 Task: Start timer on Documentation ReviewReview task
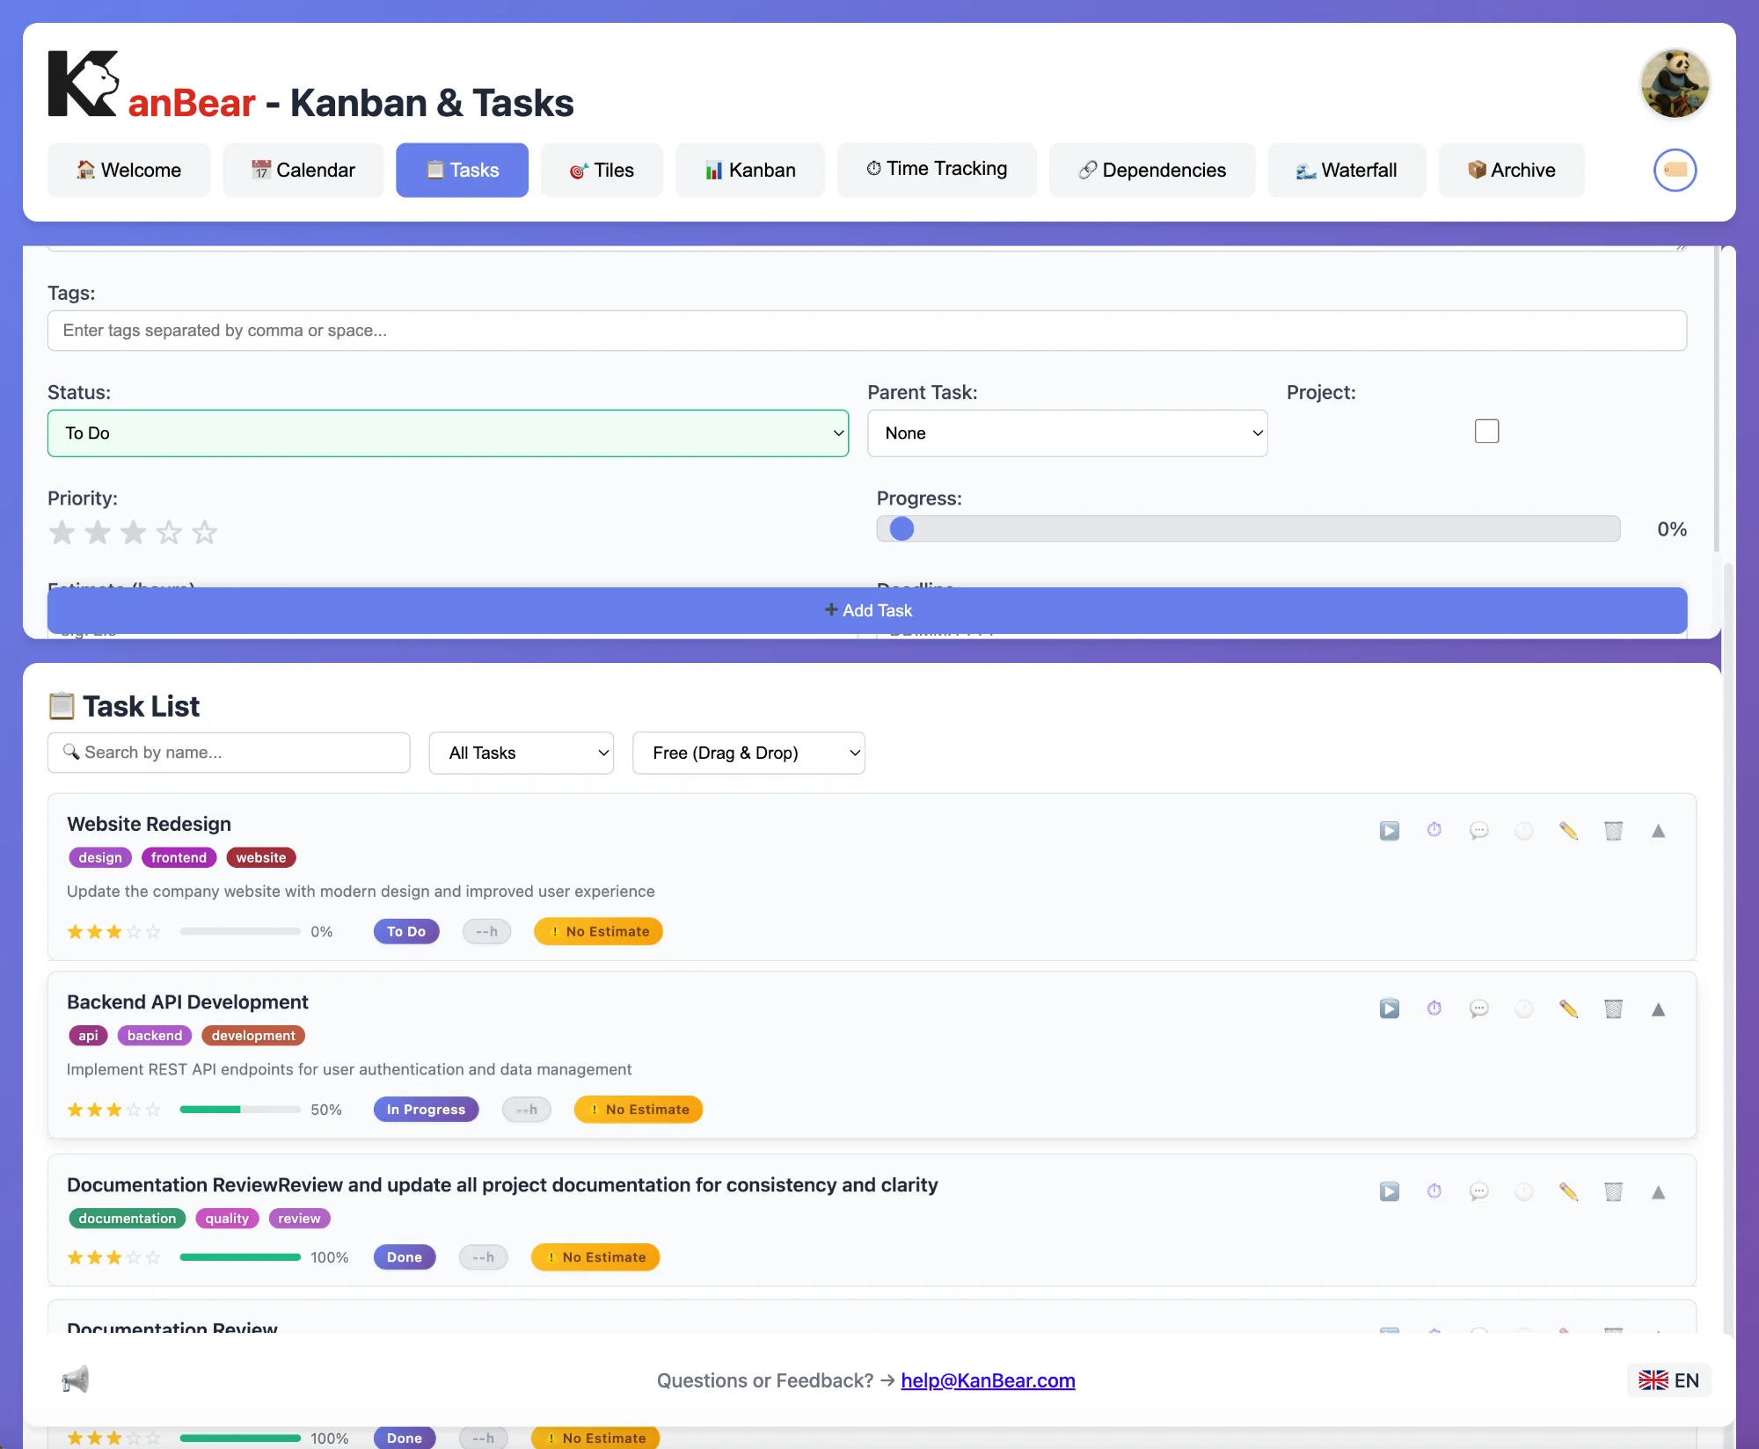tap(1389, 1191)
